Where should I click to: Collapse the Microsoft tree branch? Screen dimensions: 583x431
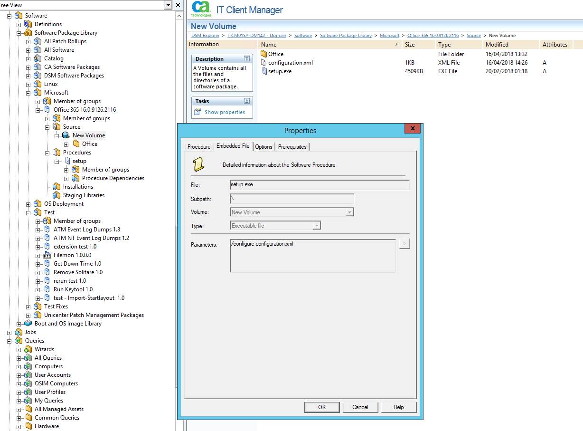pyautogui.click(x=28, y=92)
